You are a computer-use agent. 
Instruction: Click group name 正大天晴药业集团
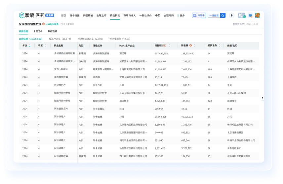236,93
